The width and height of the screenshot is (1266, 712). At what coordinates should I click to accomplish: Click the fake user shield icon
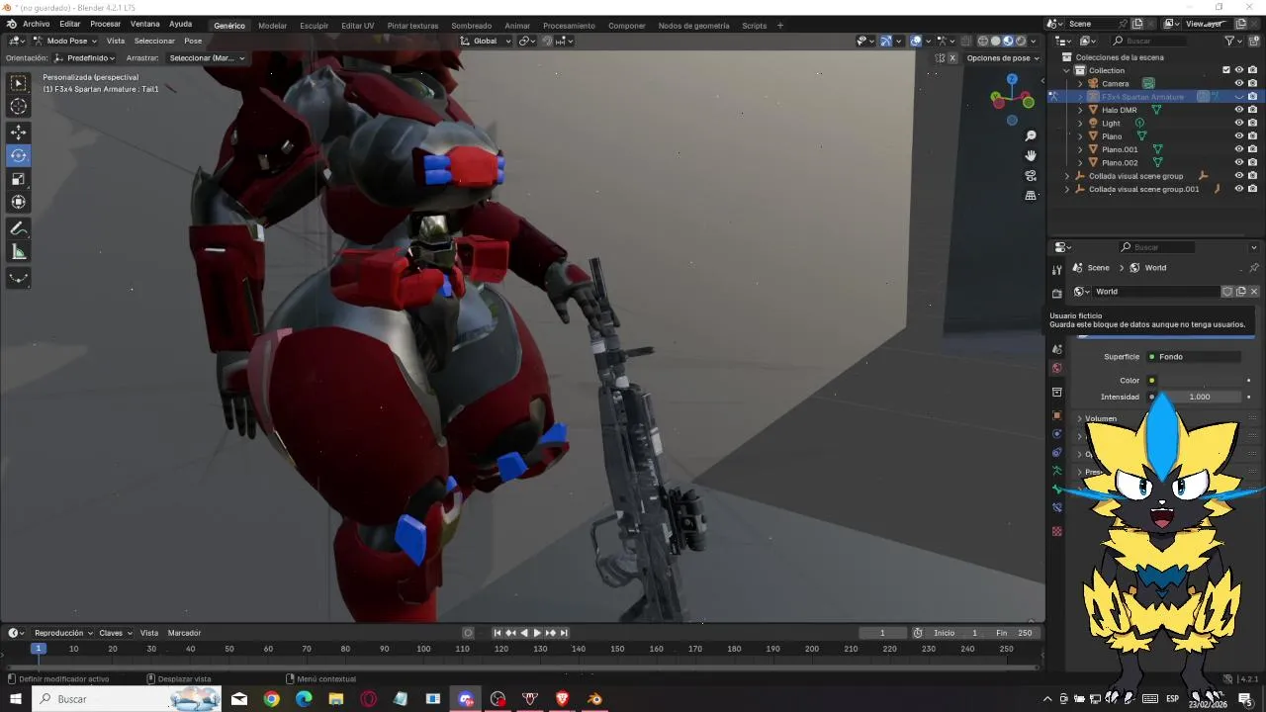coord(1227,292)
